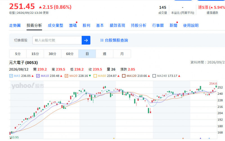The height and width of the screenshot is (141, 225).
Task: Click the 切換個股 label
Action: click(x=21, y=40)
